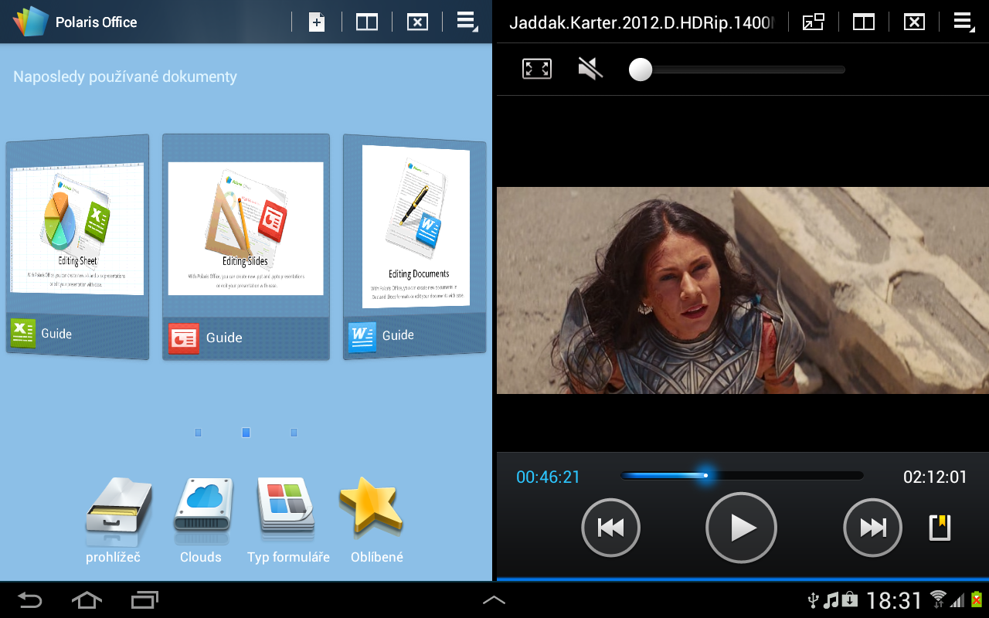This screenshot has height=618, width=989.
Task: Toggle fullscreen in the video player
Action: pyautogui.click(x=537, y=68)
